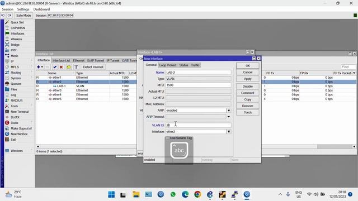Open CAPsMAN menu
This screenshot has width=358, height=201.
pyautogui.click(x=17, y=28)
